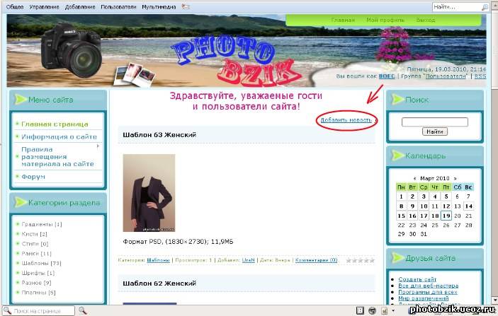This screenshot has width=498, height=316.
Task: Select 9 in the March calendar
Action: tap(412, 206)
